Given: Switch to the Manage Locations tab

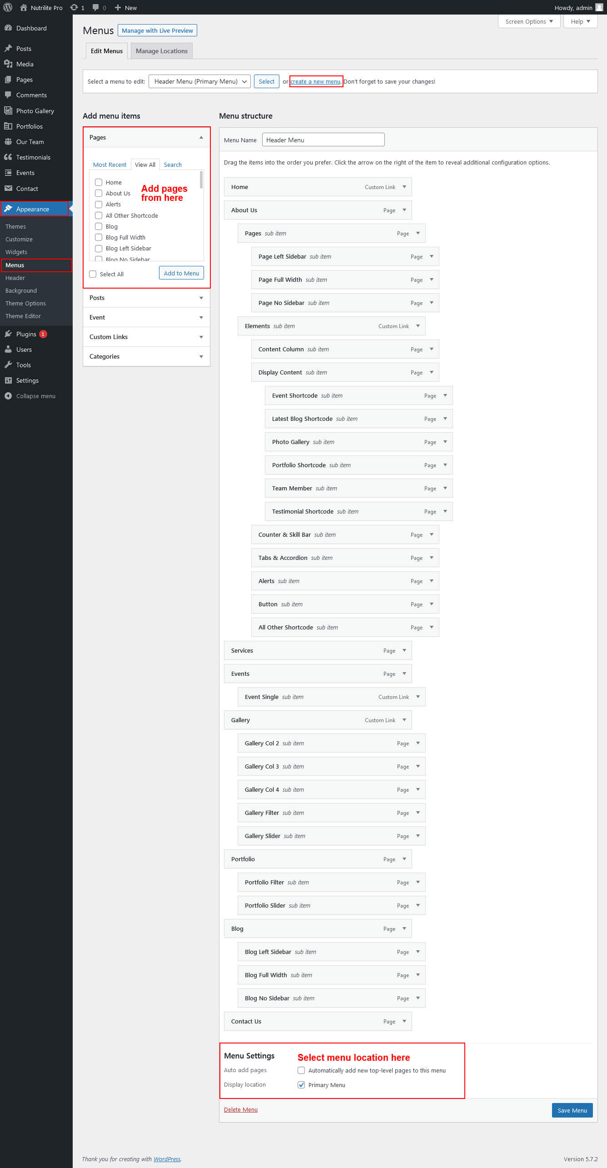Looking at the screenshot, I should click(x=161, y=51).
